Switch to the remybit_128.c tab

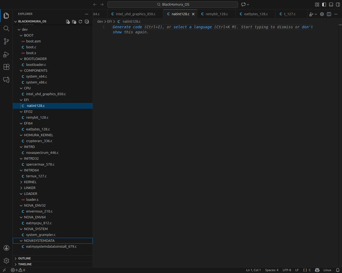[216, 14]
